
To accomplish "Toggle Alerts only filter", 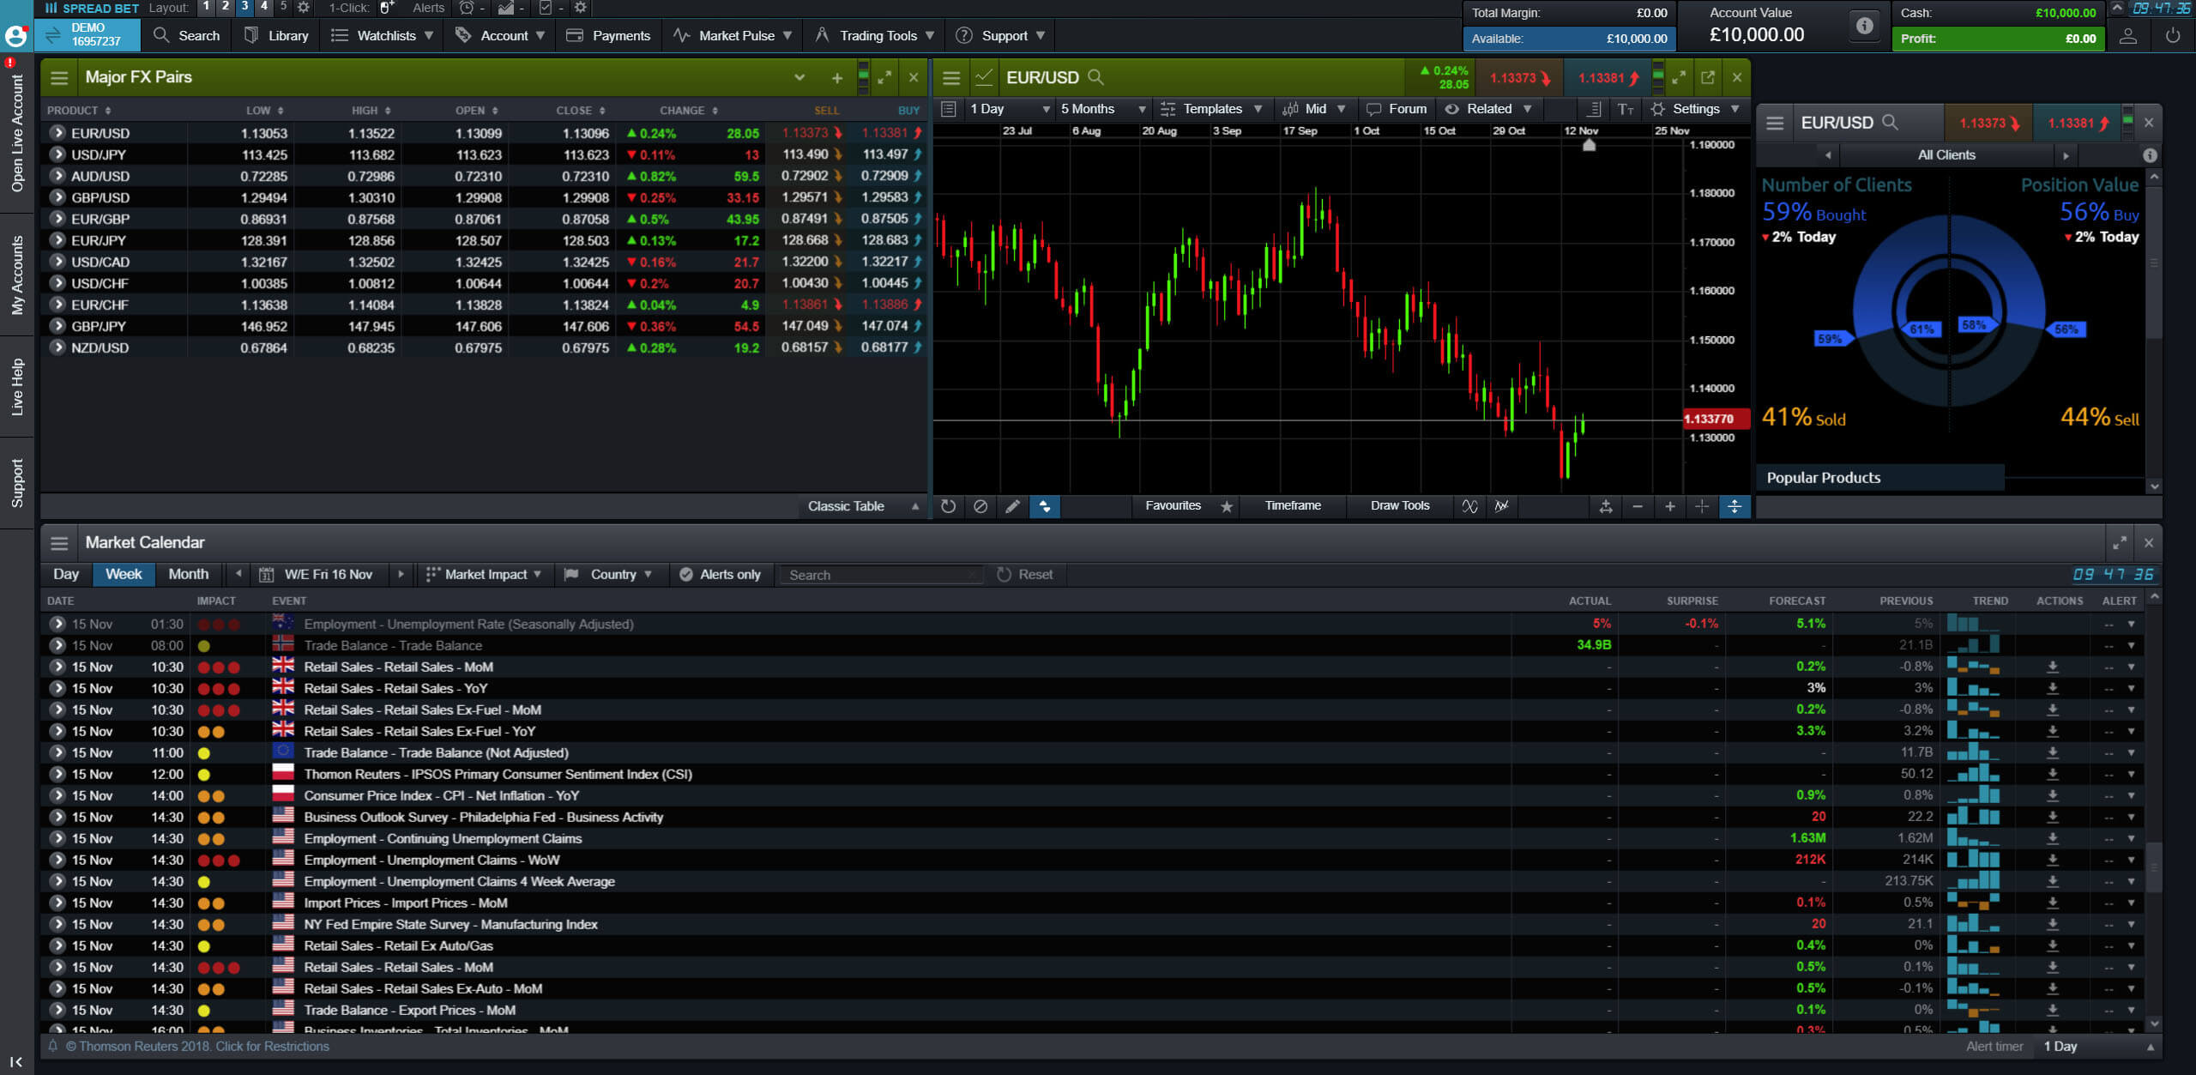I will 721,575.
